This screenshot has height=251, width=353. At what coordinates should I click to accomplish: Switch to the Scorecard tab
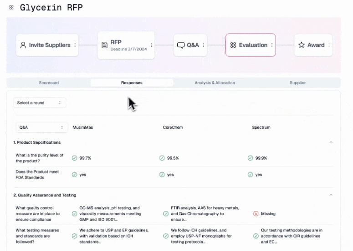[49, 83]
